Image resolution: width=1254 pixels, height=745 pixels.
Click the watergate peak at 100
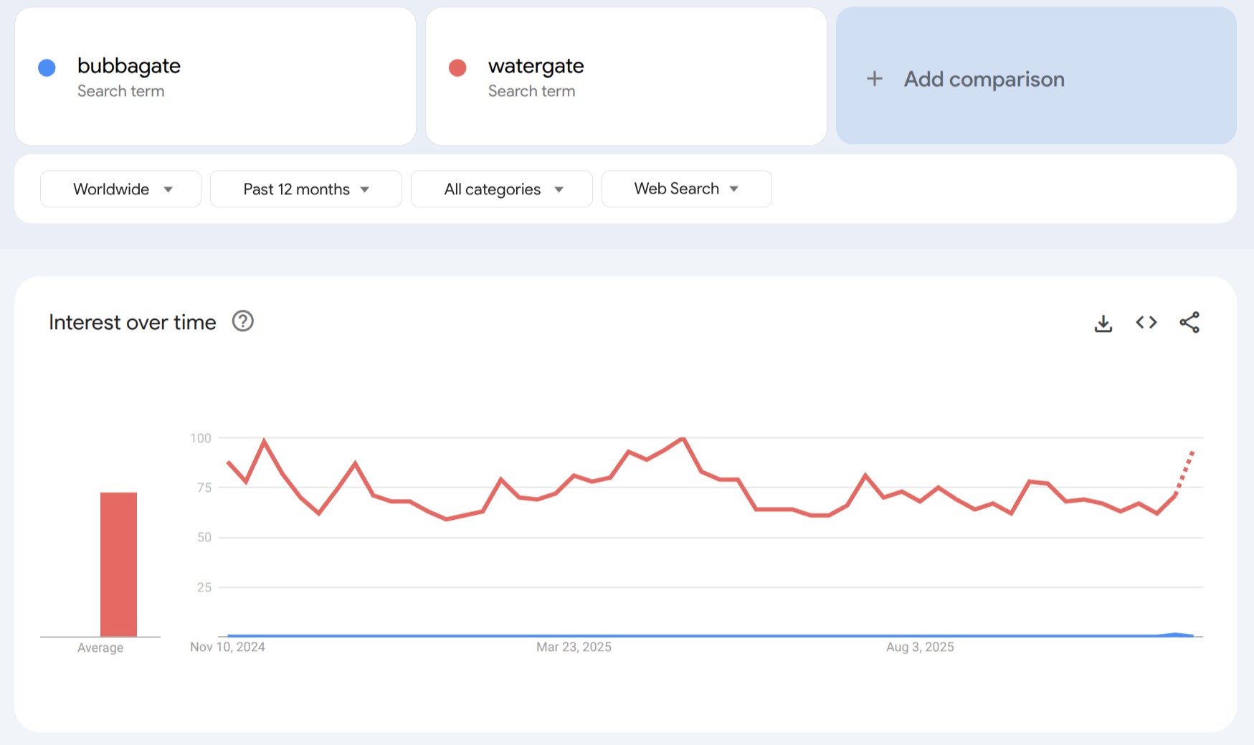pos(683,438)
